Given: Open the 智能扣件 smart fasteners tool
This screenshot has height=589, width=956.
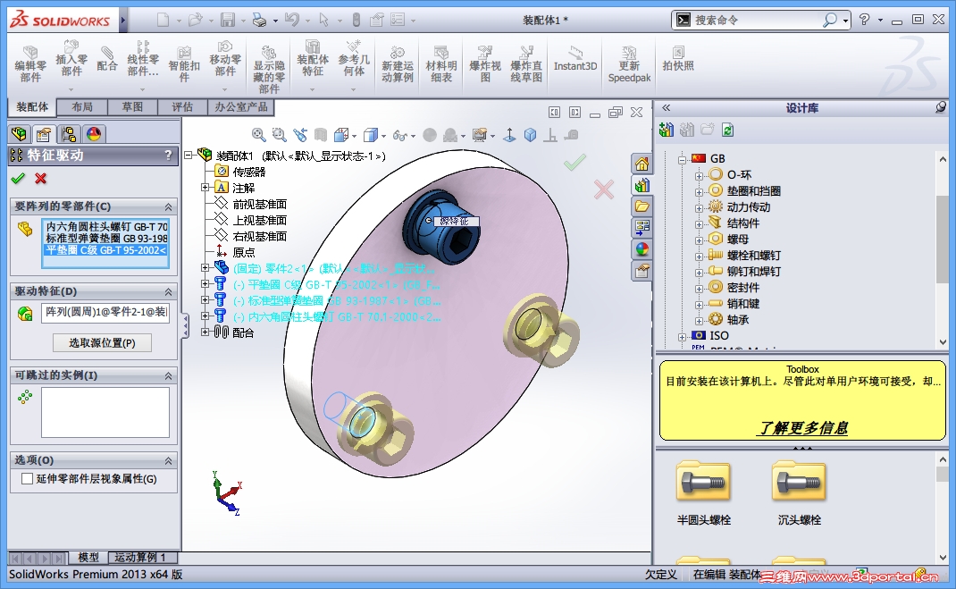Looking at the screenshot, I should 184,64.
